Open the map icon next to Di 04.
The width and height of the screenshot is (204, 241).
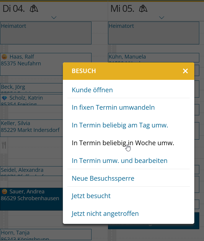pyautogui.click(x=34, y=9)
